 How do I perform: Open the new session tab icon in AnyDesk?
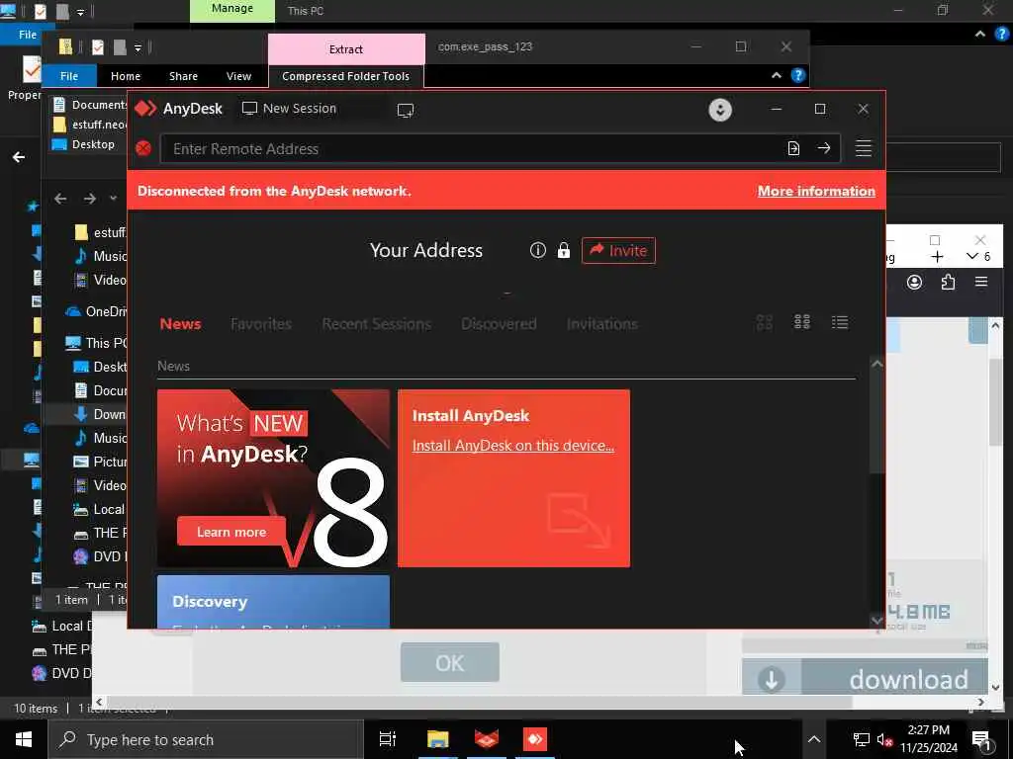pyautogui.click(x=406, y=111)
